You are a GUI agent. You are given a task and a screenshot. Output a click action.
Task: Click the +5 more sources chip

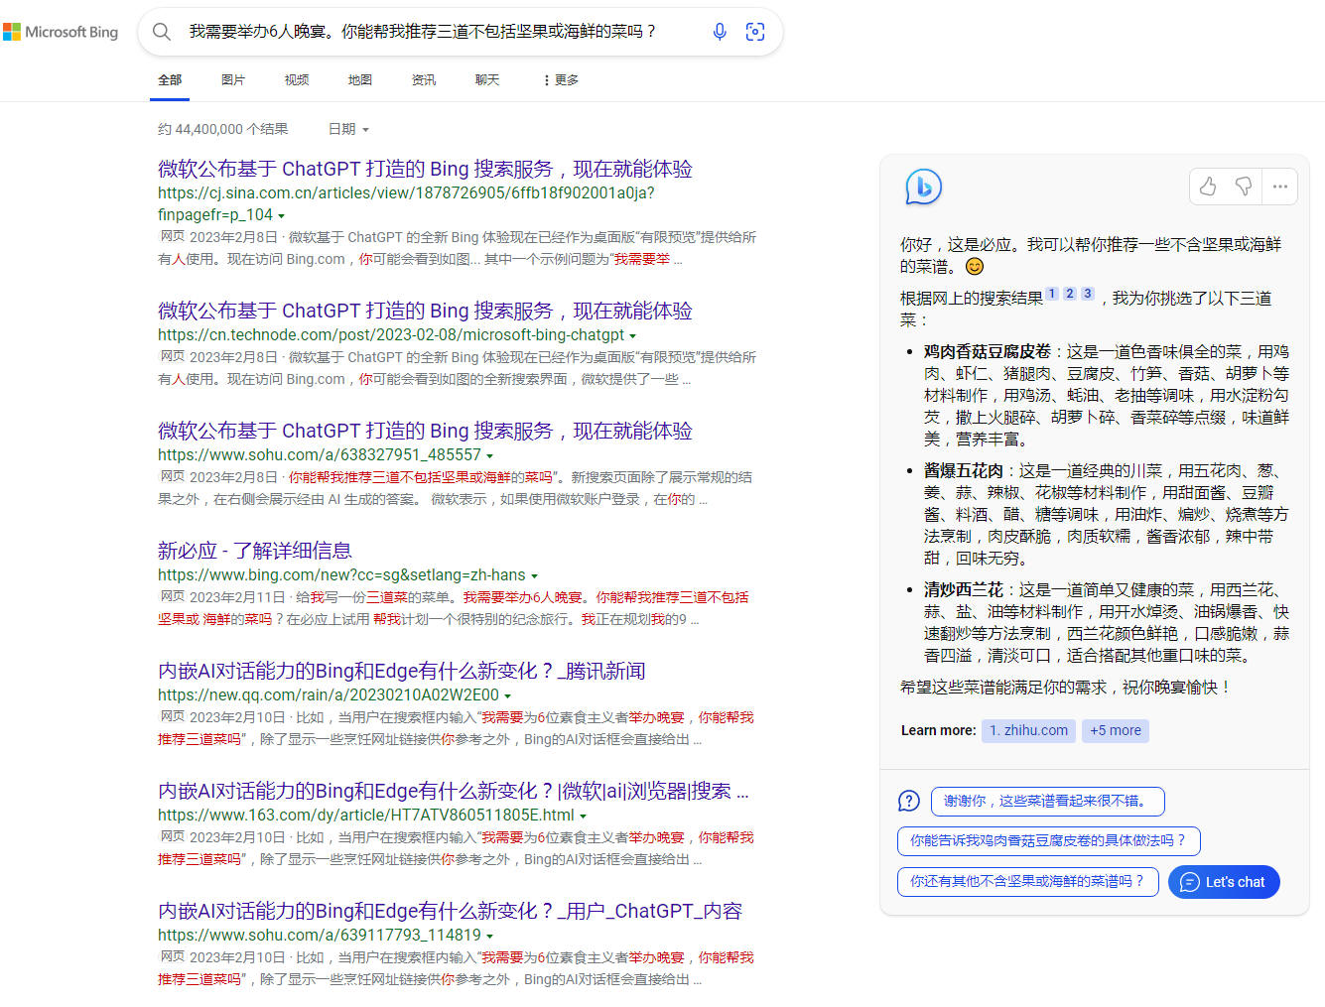click(1116, 730)
